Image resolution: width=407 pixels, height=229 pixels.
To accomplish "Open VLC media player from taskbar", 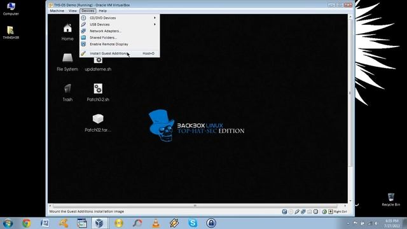I will [156, 223].
